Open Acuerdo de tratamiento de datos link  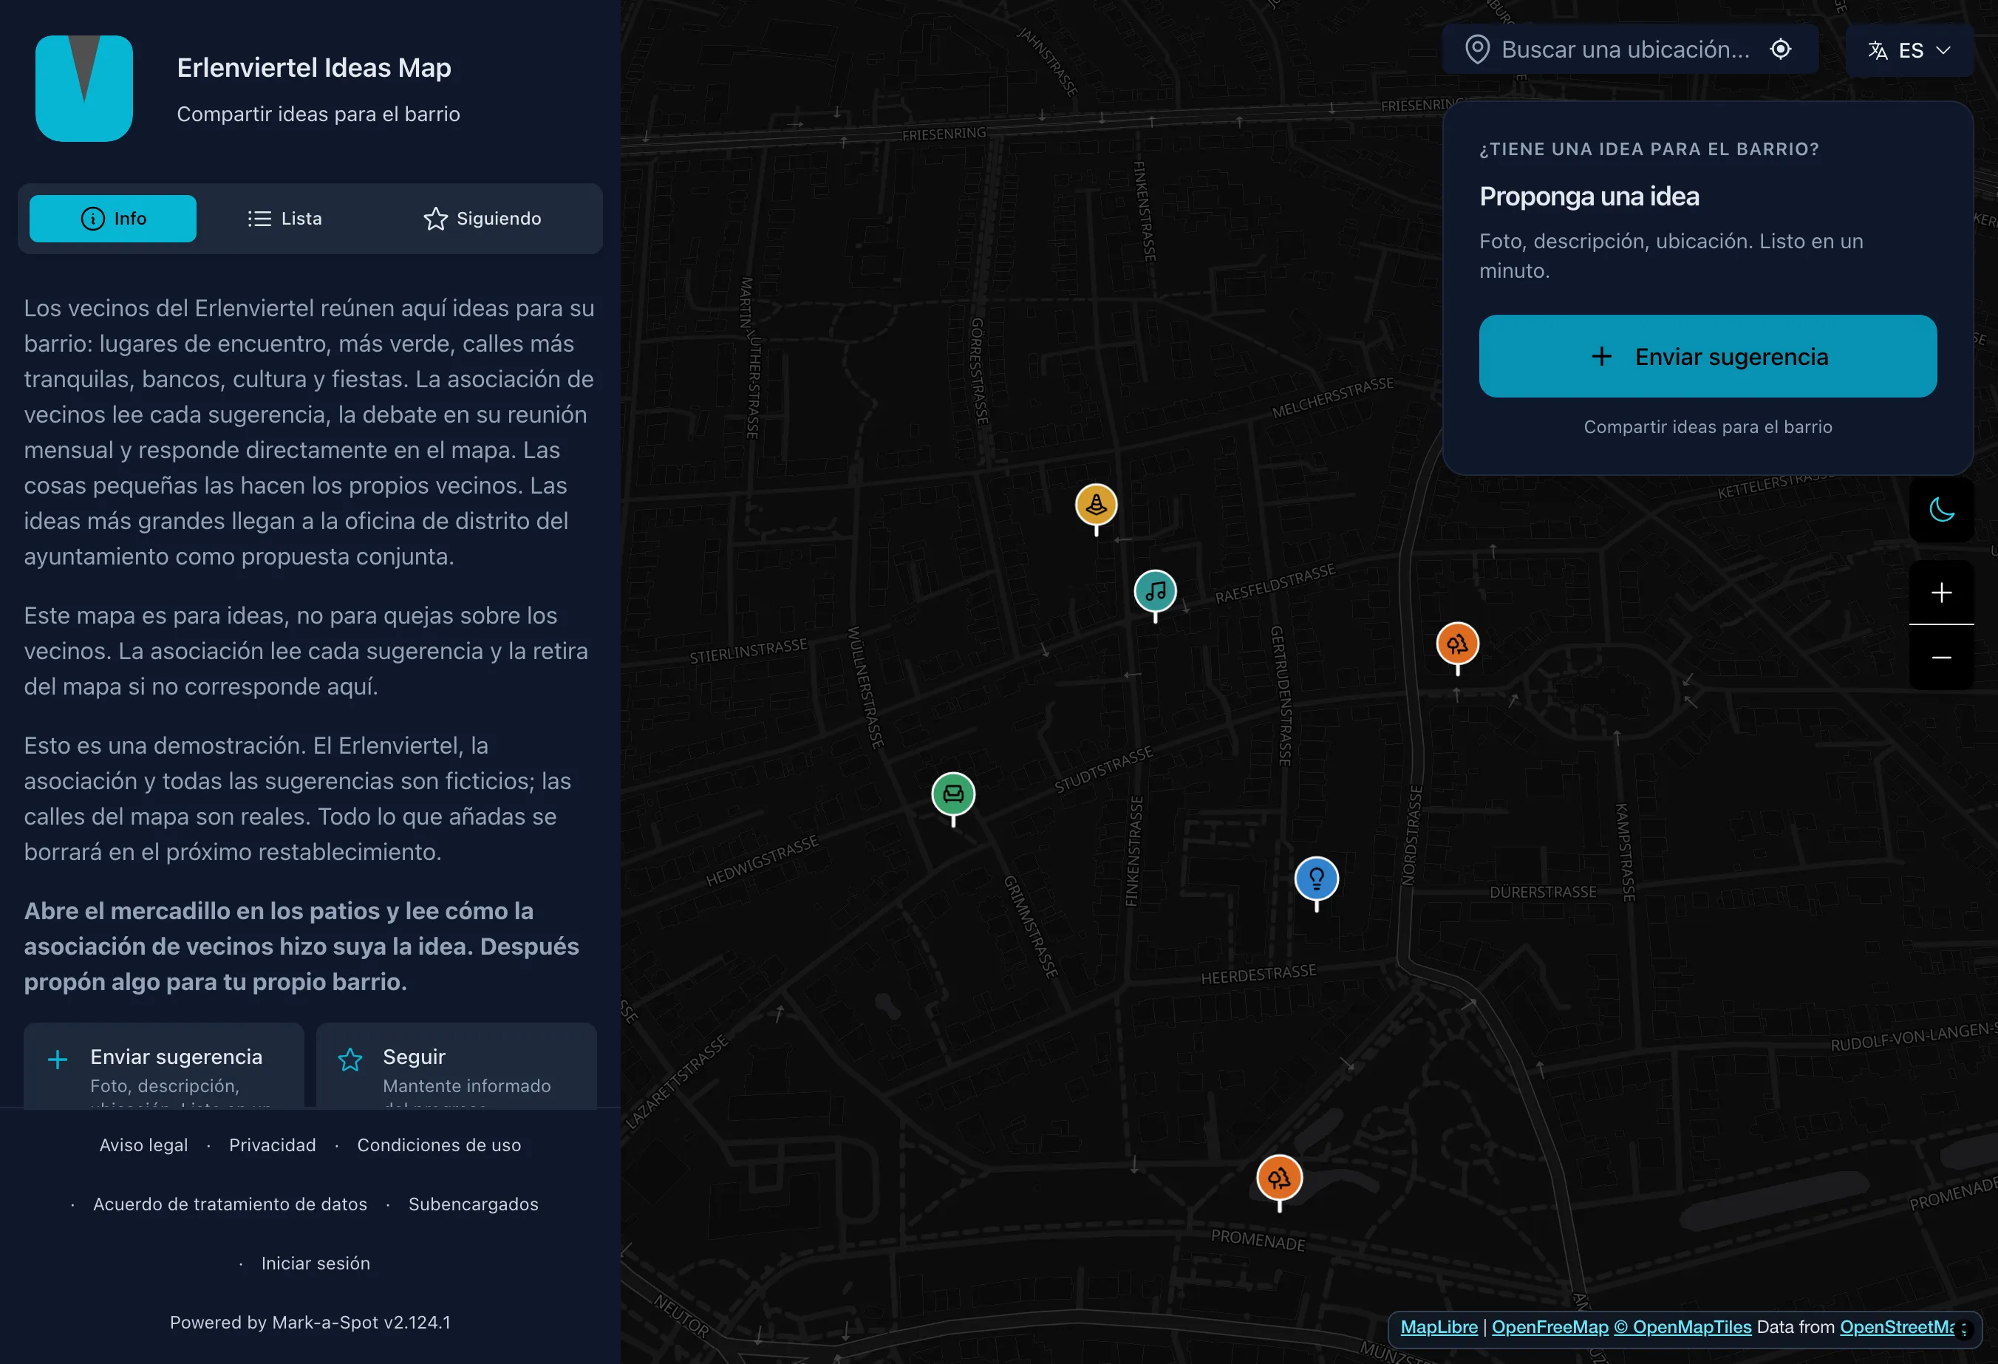point(231,1204)
